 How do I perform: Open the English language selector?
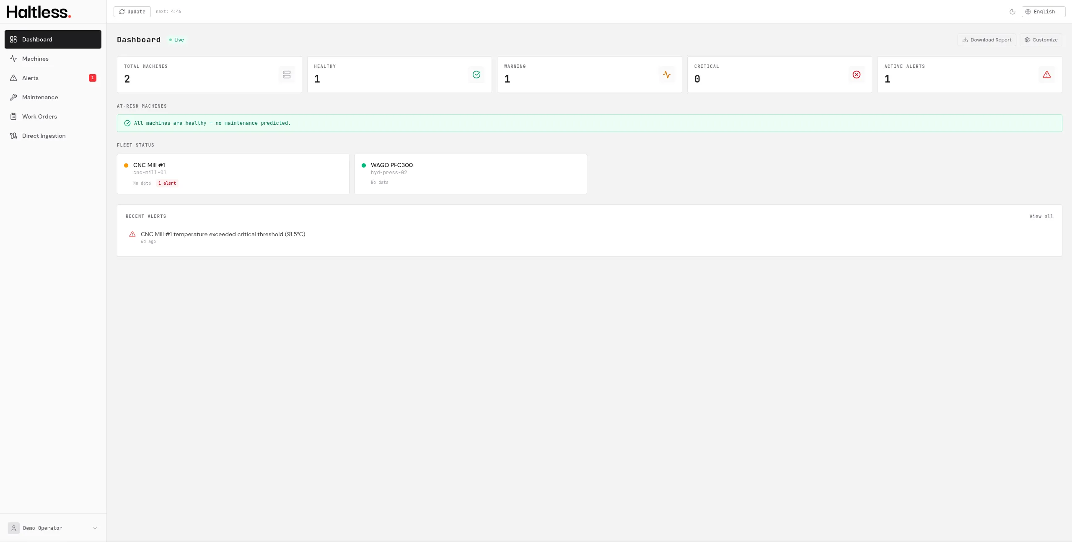coord(1043,12)
